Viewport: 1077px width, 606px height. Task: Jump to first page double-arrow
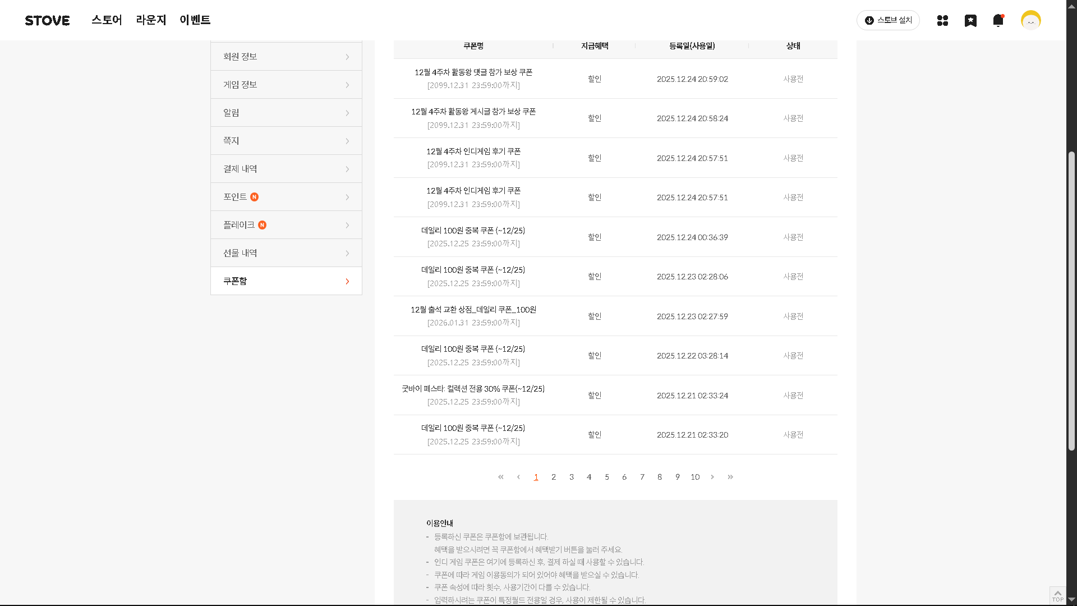[501, 477]
